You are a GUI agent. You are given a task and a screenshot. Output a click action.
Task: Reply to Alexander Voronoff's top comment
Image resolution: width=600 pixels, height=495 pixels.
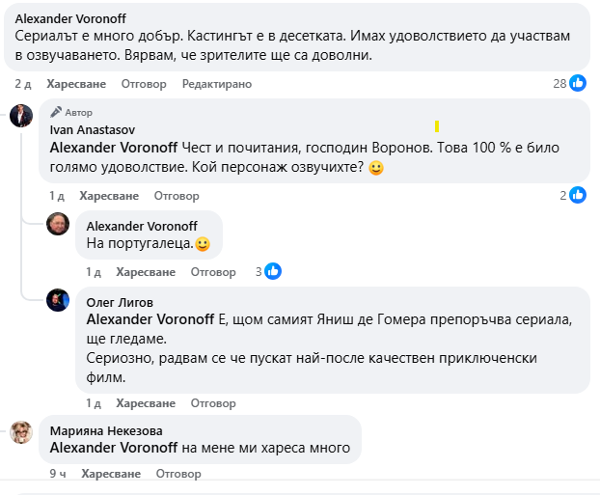click(144, 84)
